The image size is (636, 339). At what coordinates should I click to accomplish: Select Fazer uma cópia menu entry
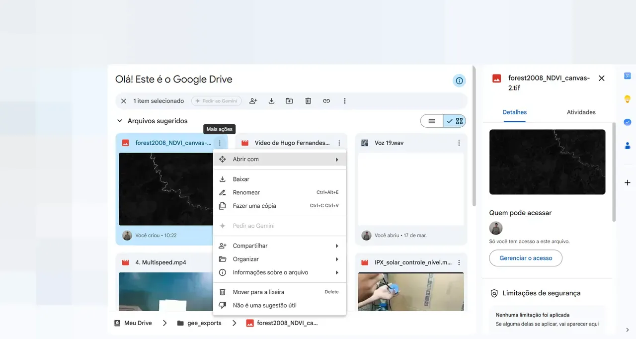click(x=280, y=206)
